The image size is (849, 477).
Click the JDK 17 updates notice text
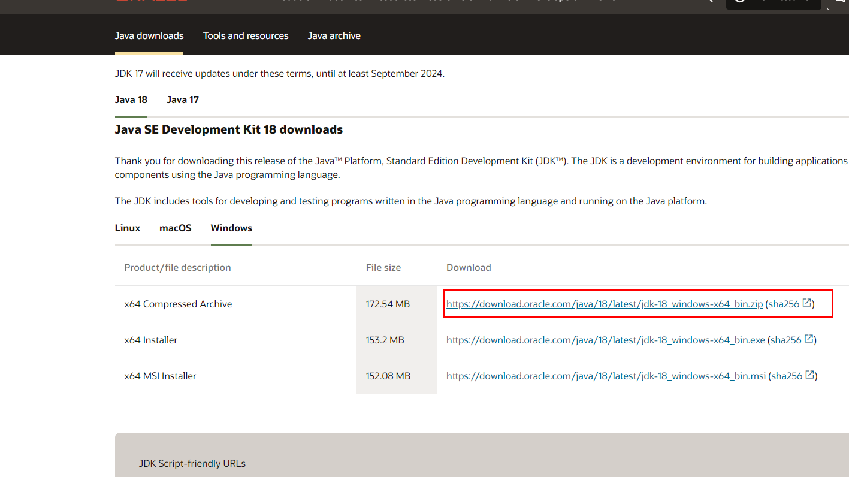pyautogui.click(x=280, y=73)
